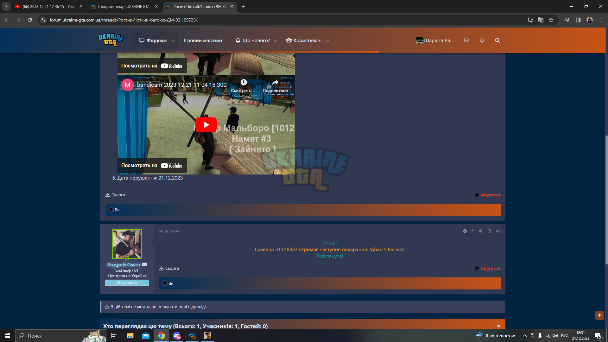Viewport: 608px width, 342px height.
Task: Play the bandicam 2023 12 21 video
Action: (x=206, y=125)
